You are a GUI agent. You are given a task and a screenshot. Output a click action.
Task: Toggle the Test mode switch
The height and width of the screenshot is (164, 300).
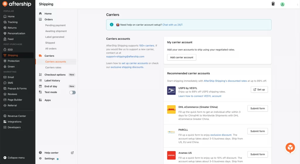73,92
